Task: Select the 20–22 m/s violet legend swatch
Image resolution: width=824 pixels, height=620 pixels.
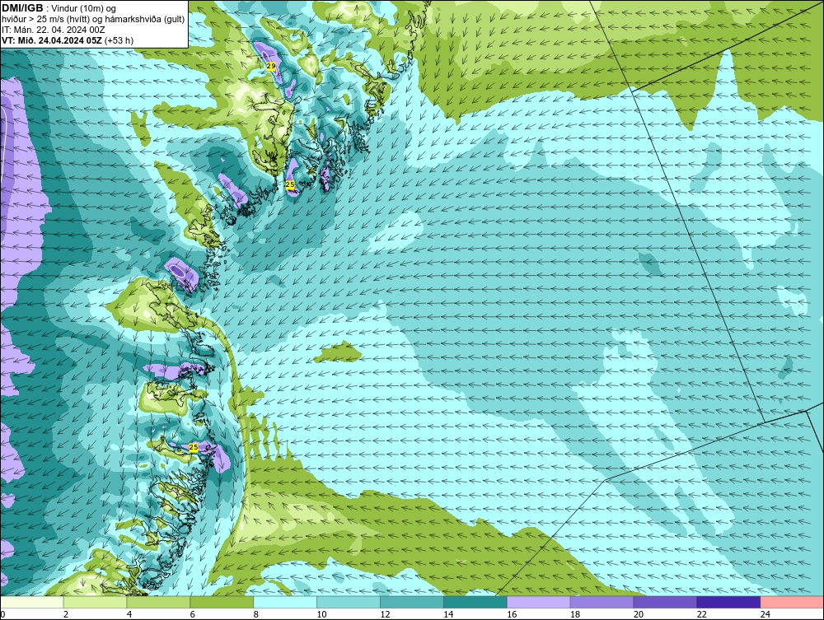Action: pos(665,602)
